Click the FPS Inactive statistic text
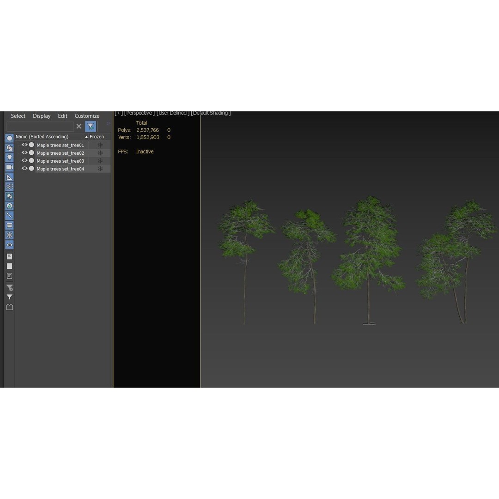499x499 pixels. click(x=136, y=152)
